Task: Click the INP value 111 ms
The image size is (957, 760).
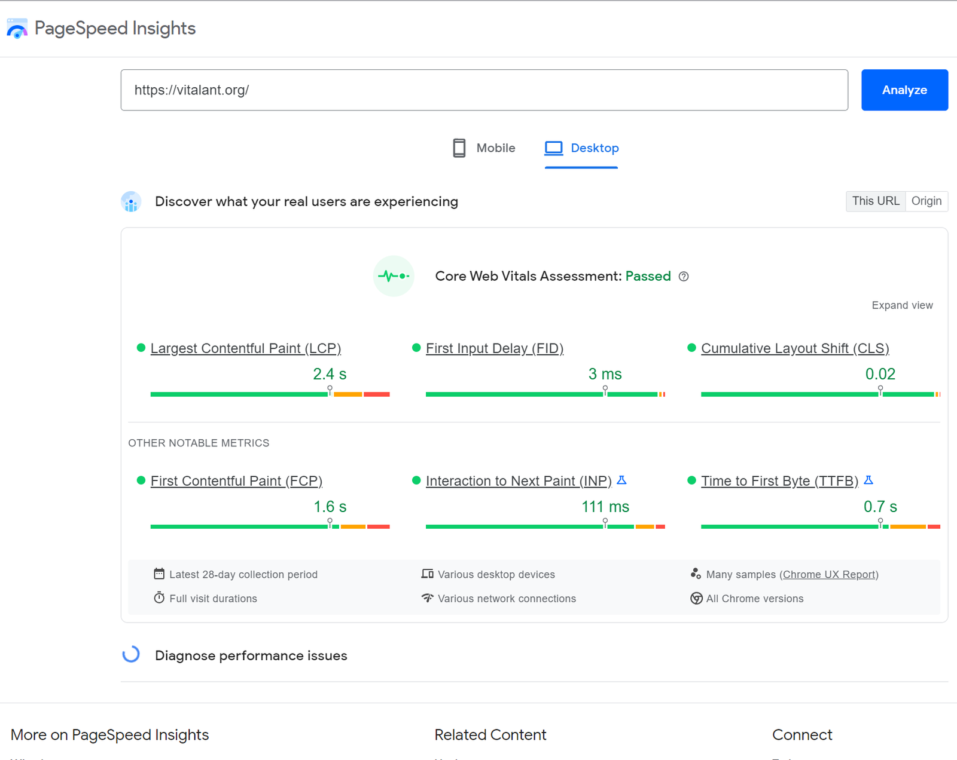Action: [x=605, y=507]
